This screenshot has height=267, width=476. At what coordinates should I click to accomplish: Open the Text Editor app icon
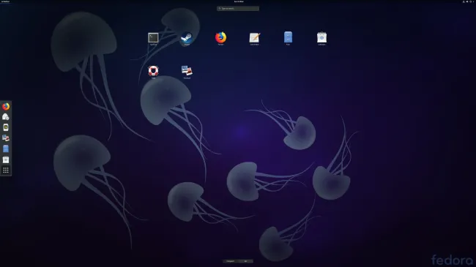pyautogui.click(x=254, y=37)
